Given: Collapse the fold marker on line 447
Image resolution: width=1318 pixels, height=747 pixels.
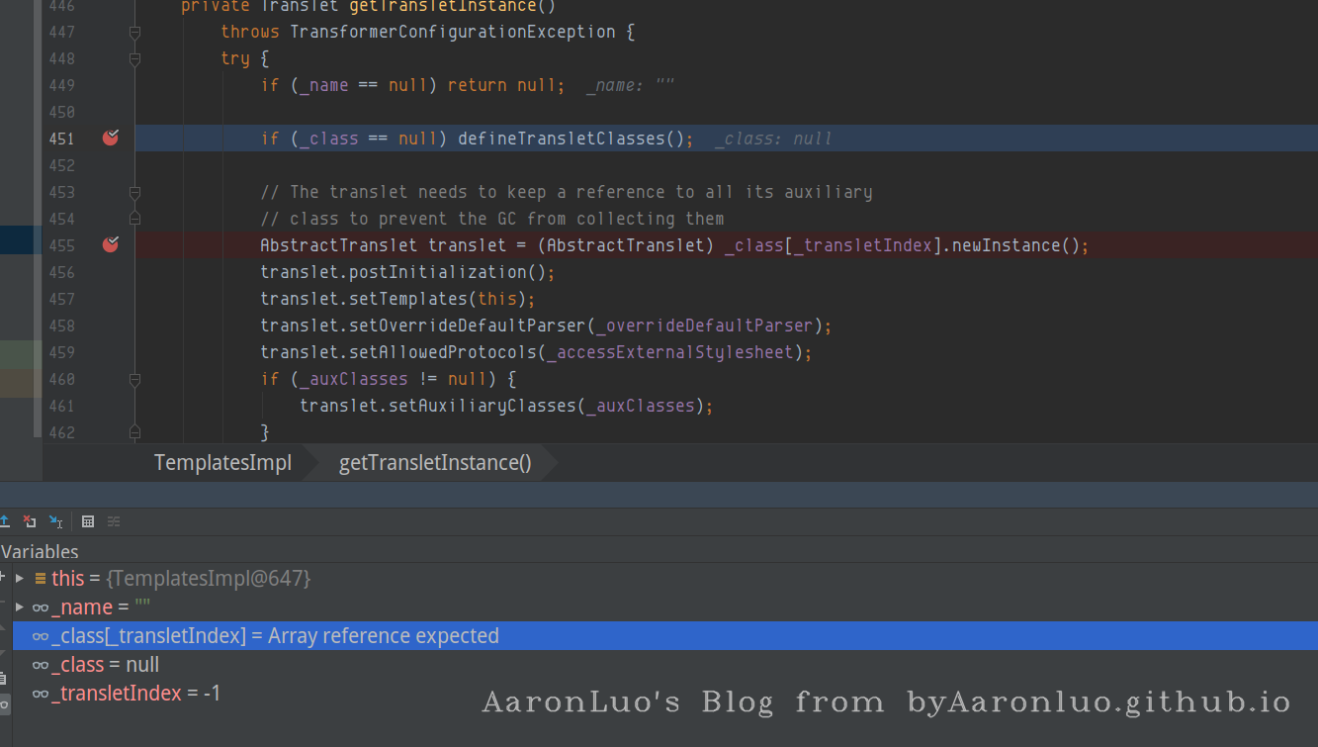Looking at the screenshot, I should coord(134,32).
